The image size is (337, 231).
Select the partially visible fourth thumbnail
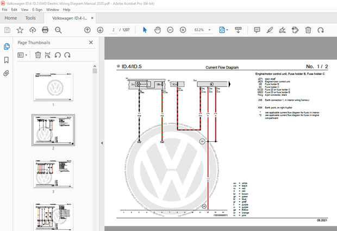pos(53,217)
